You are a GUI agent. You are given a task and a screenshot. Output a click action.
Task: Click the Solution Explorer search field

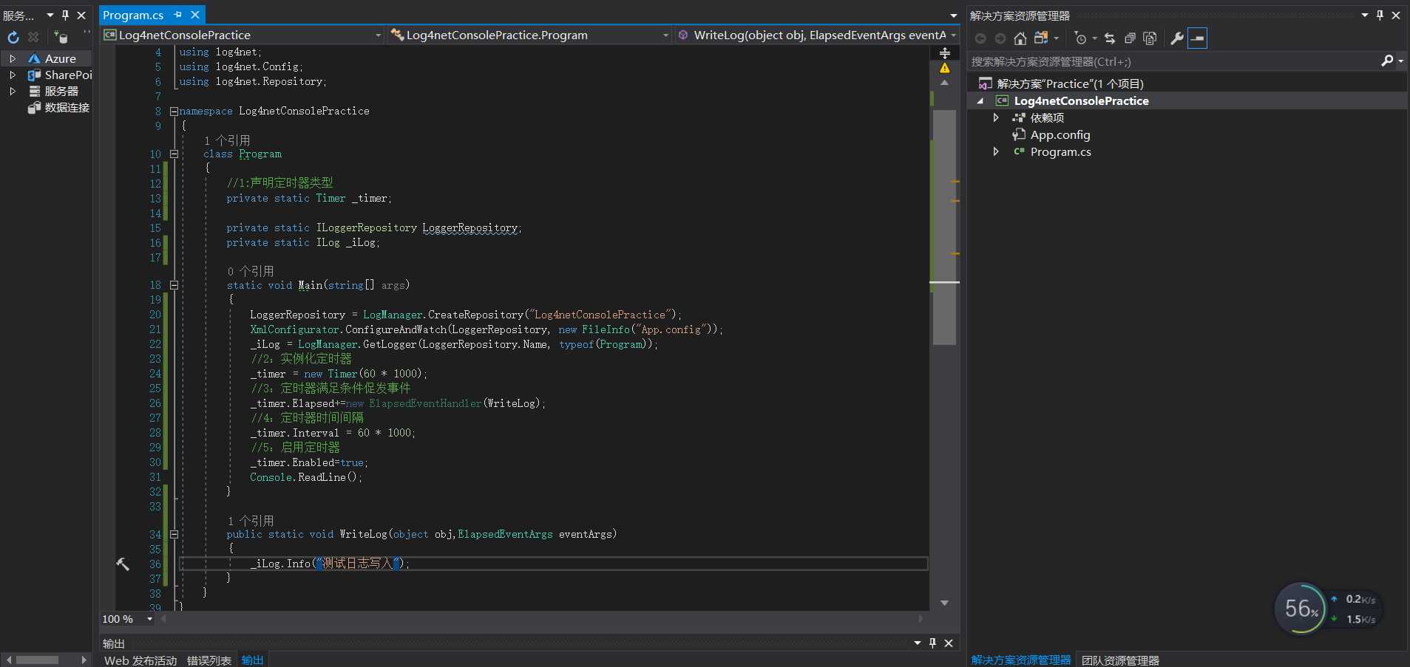[x=1171, y=61]
